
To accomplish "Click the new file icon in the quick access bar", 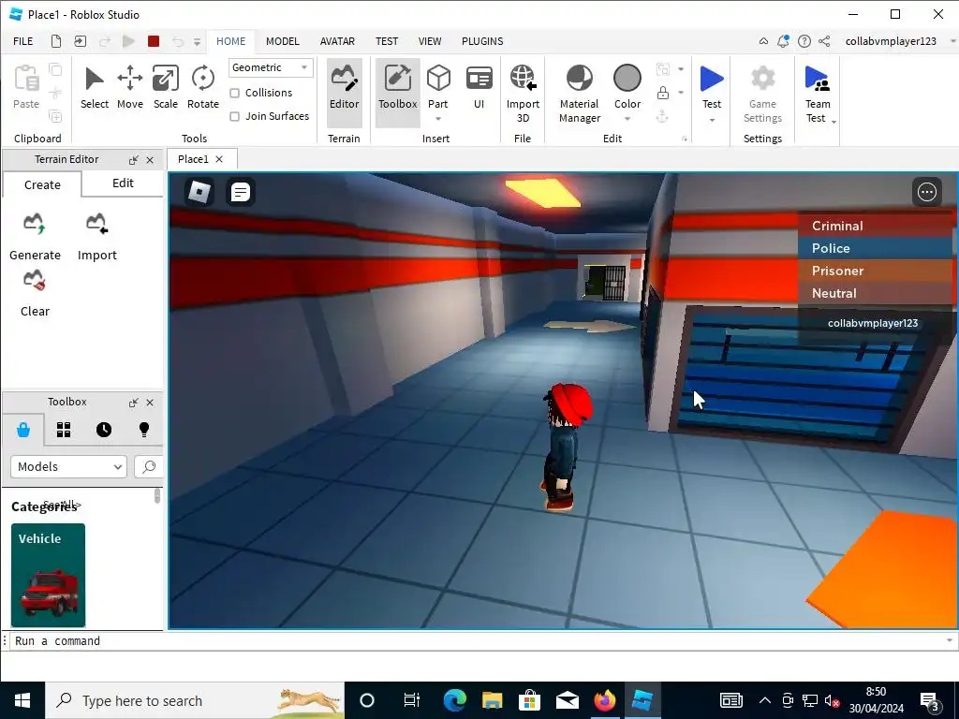I will [55, 41].
